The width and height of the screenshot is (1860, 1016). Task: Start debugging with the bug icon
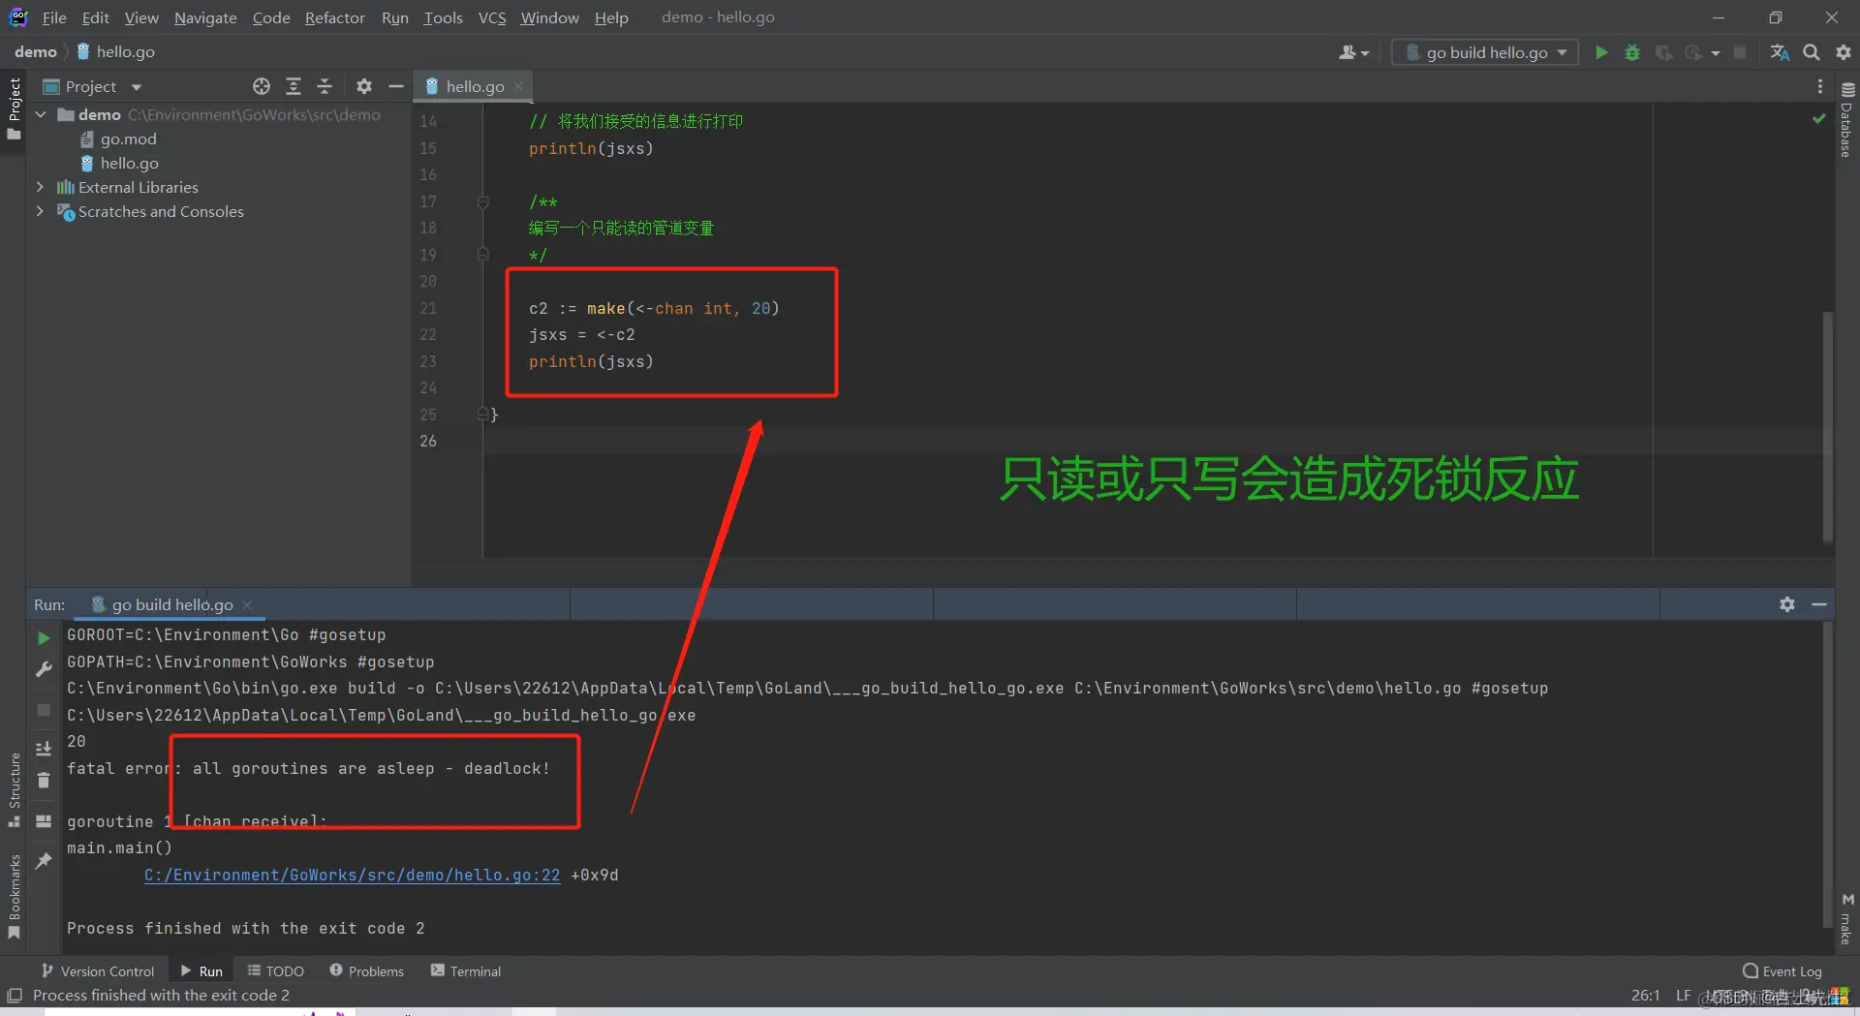click(x=1632, y=52)
